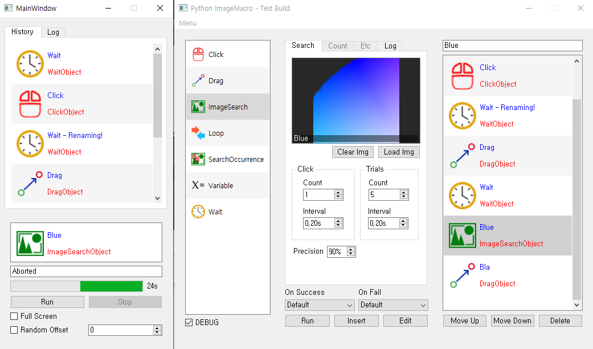Click the Click mouse icon in History

coord(30,104)
